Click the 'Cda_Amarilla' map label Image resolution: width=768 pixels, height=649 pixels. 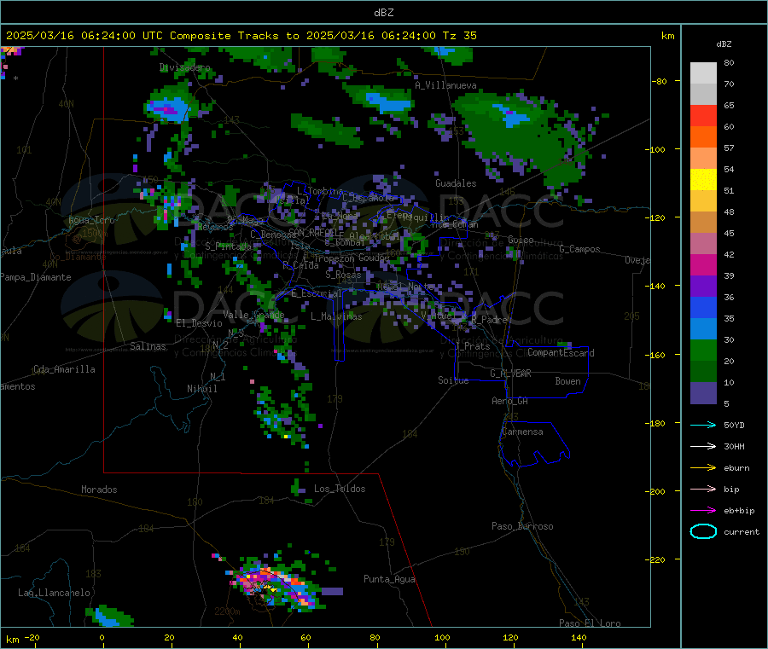coord(64,369)
